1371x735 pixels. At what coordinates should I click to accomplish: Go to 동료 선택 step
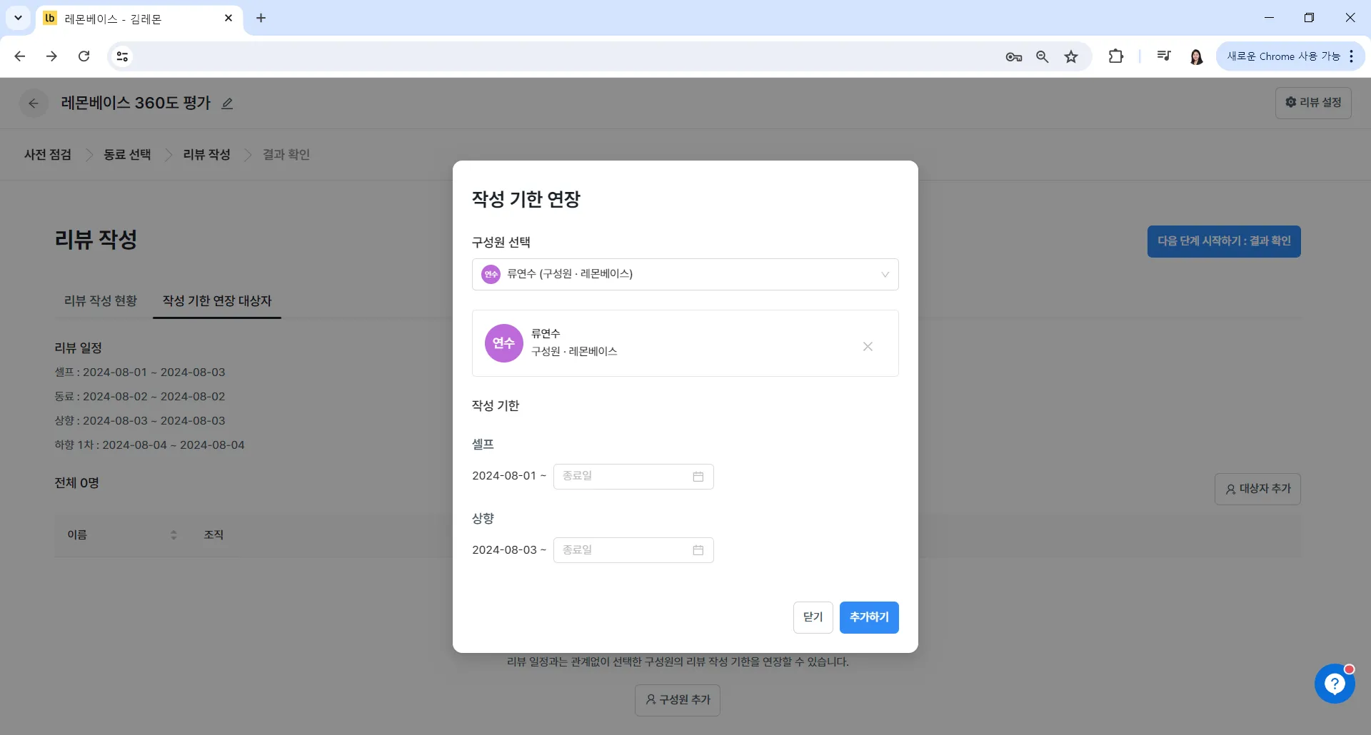[127, 155]
